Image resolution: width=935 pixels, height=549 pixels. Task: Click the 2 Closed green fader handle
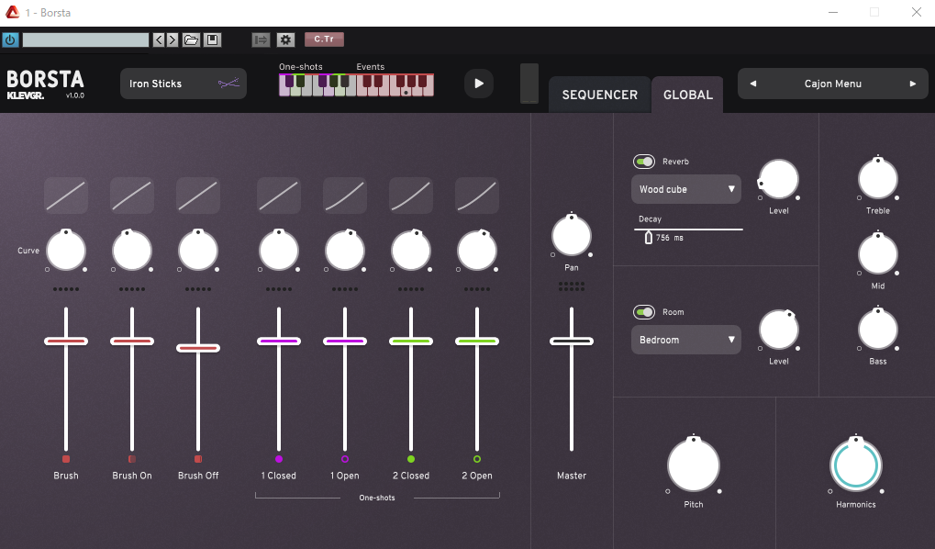click(411, 342)
